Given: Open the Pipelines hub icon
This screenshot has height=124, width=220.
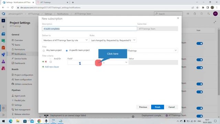Looking at the screenshot, I should [3, 54].
